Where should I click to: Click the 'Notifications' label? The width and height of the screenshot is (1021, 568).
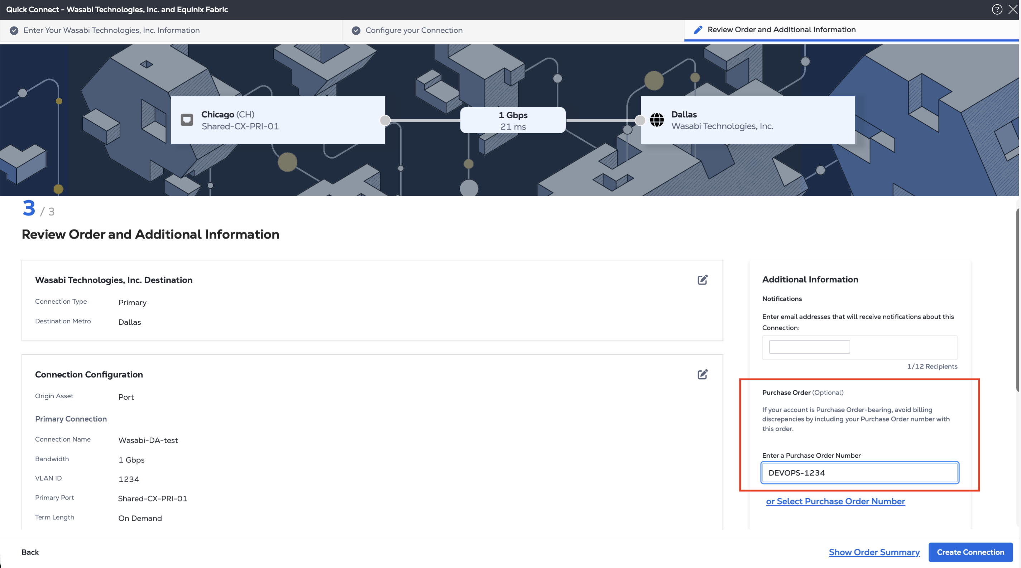coord(782,299)
